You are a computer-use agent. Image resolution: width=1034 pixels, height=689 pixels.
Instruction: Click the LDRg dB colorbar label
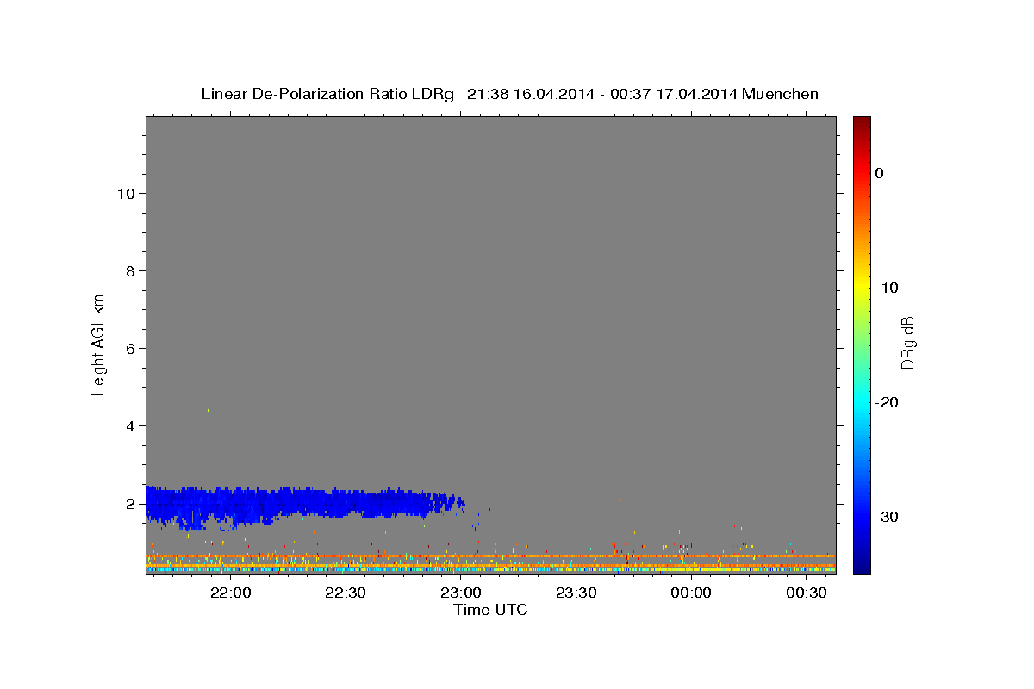(x=907, y=346)
